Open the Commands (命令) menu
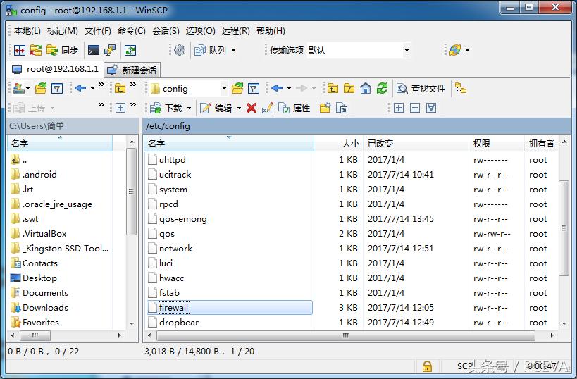Screen dimensions: 577x379 pos(131,31)
